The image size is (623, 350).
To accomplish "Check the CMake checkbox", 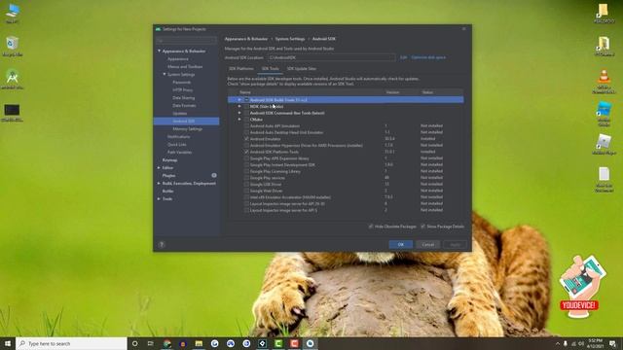I will click(x=246, y=120).
